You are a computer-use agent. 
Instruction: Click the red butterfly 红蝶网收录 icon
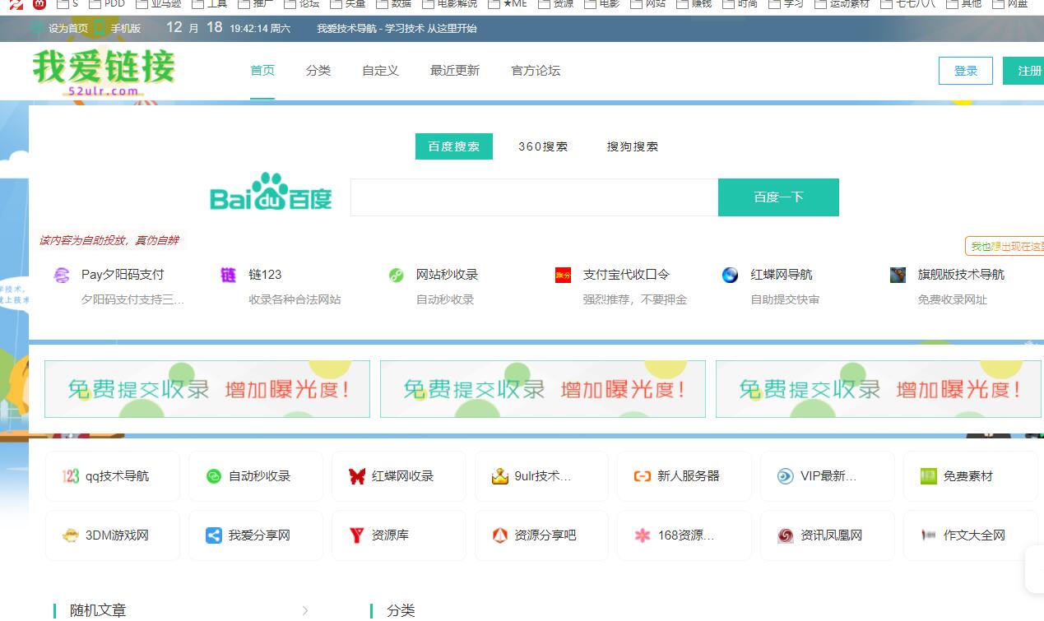[x=356, y=476]
